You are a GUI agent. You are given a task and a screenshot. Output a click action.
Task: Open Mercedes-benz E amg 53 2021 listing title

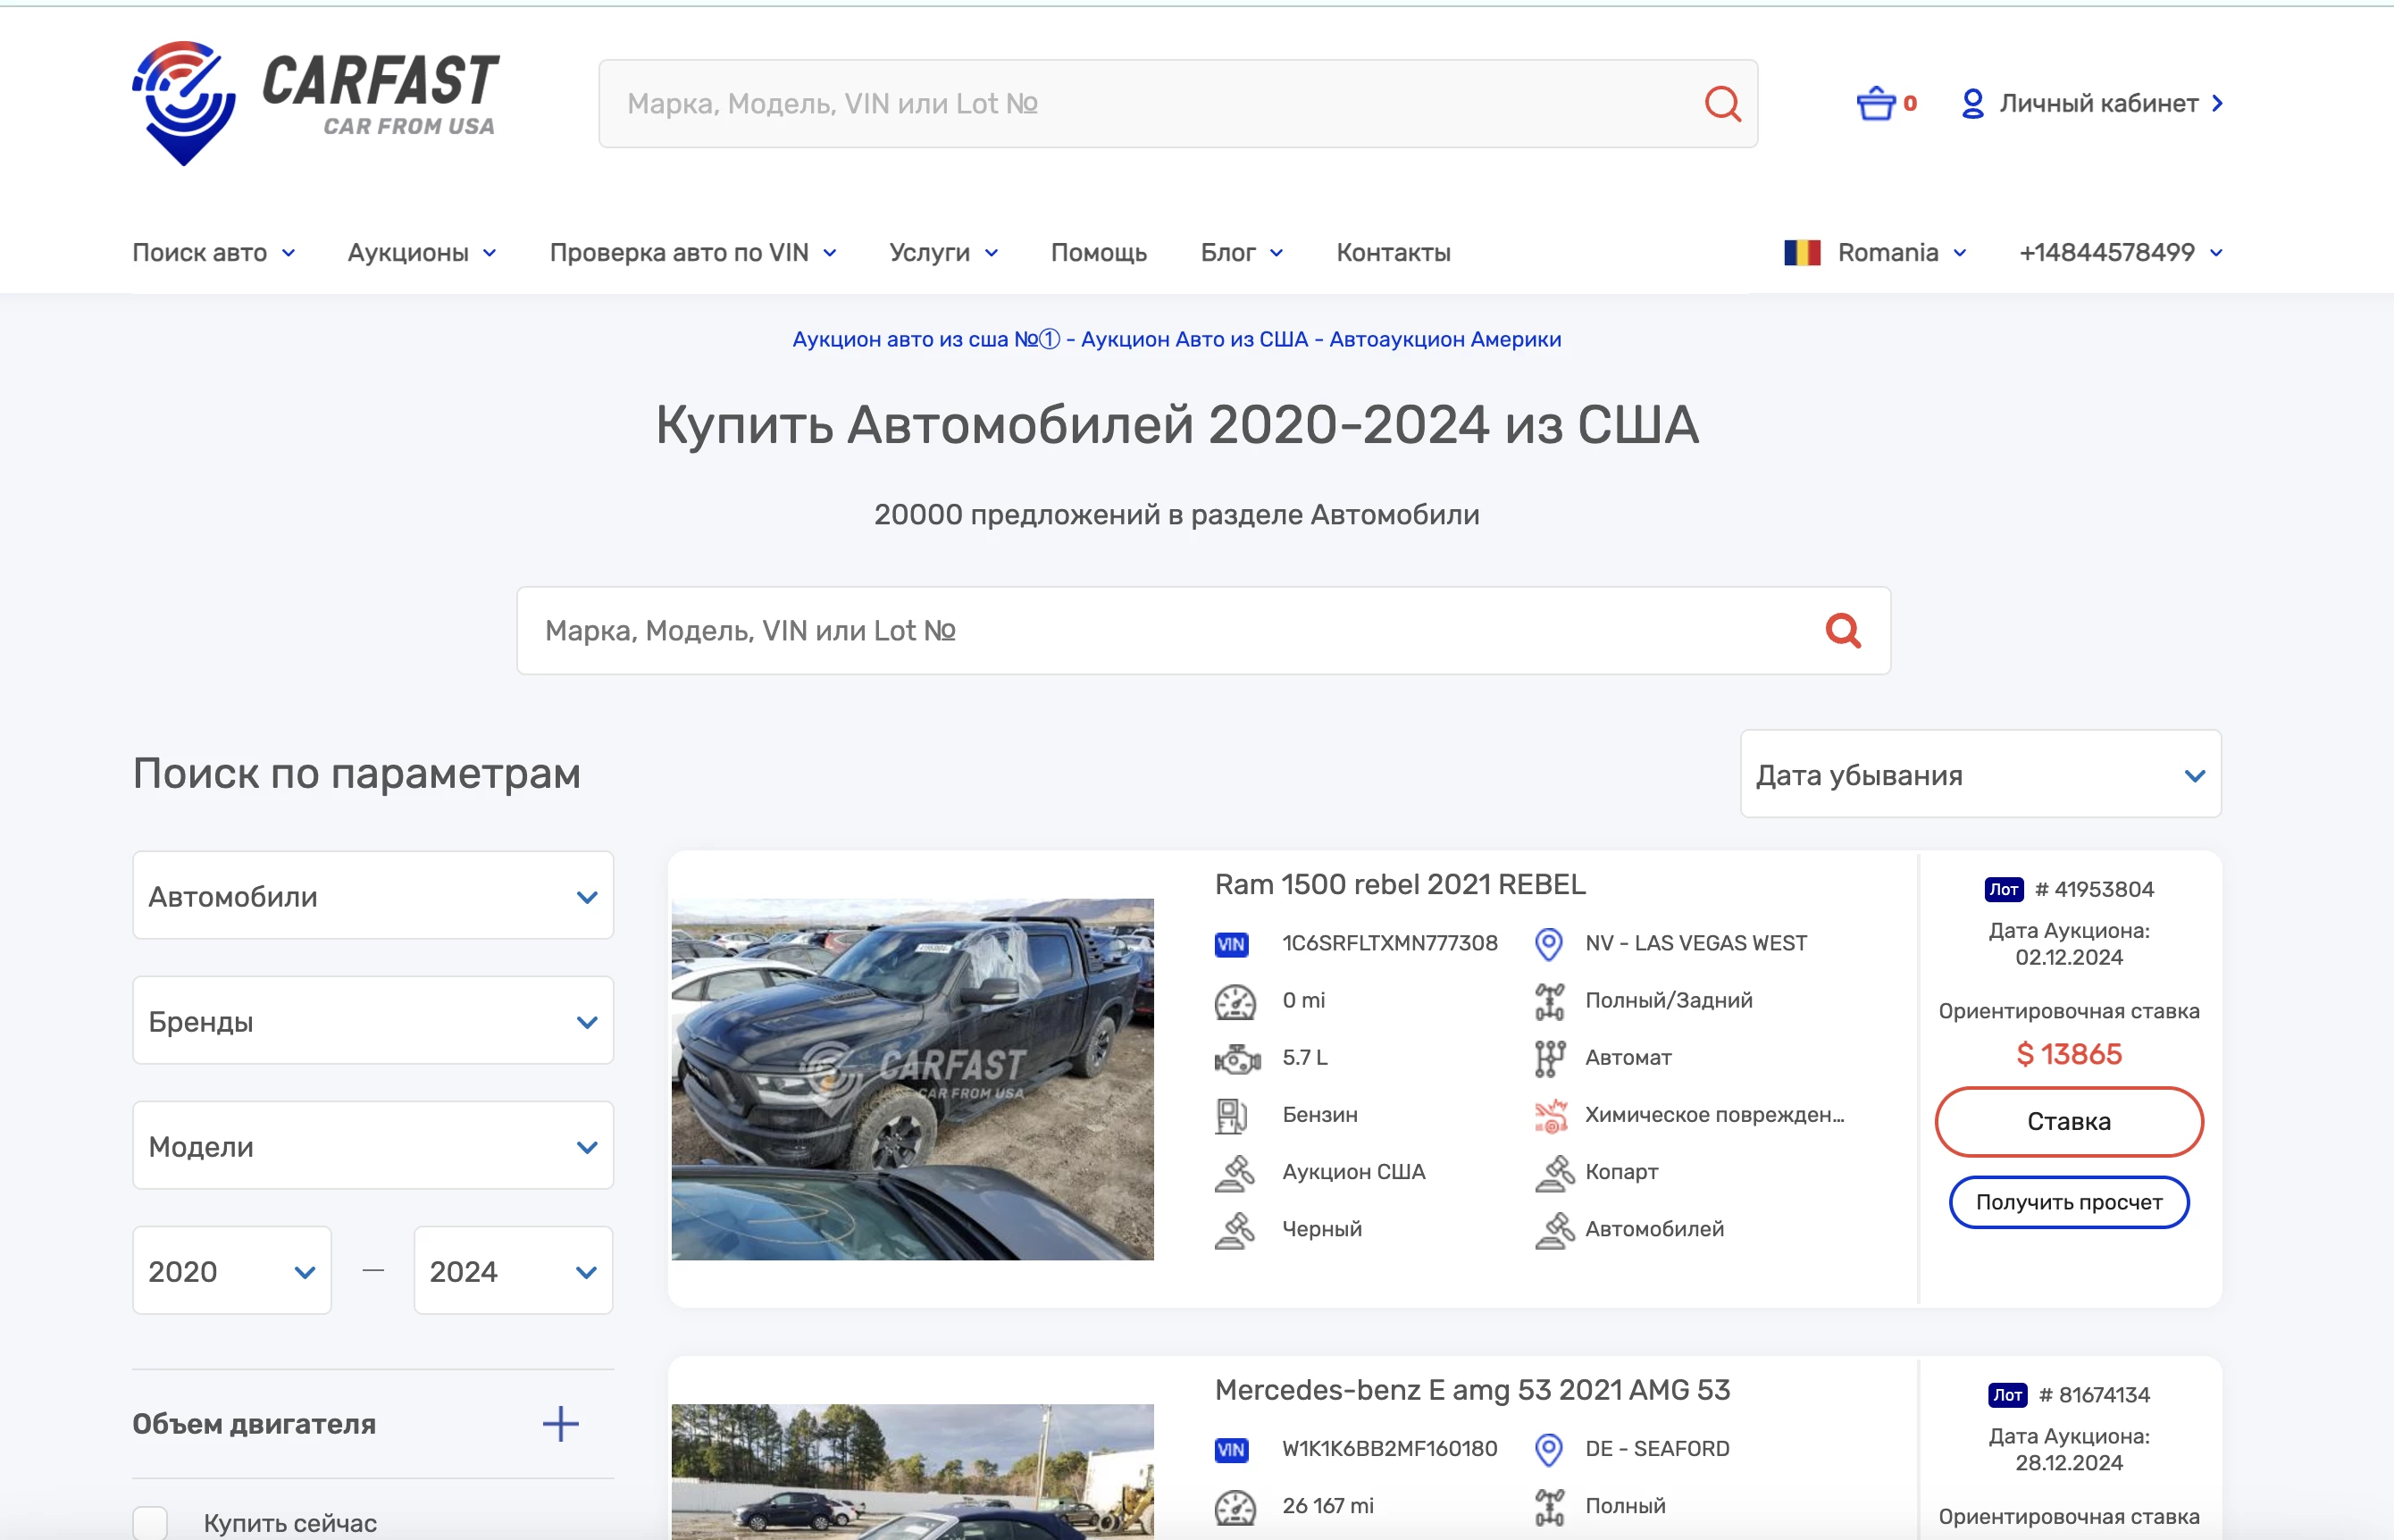click(1472, 1390)
